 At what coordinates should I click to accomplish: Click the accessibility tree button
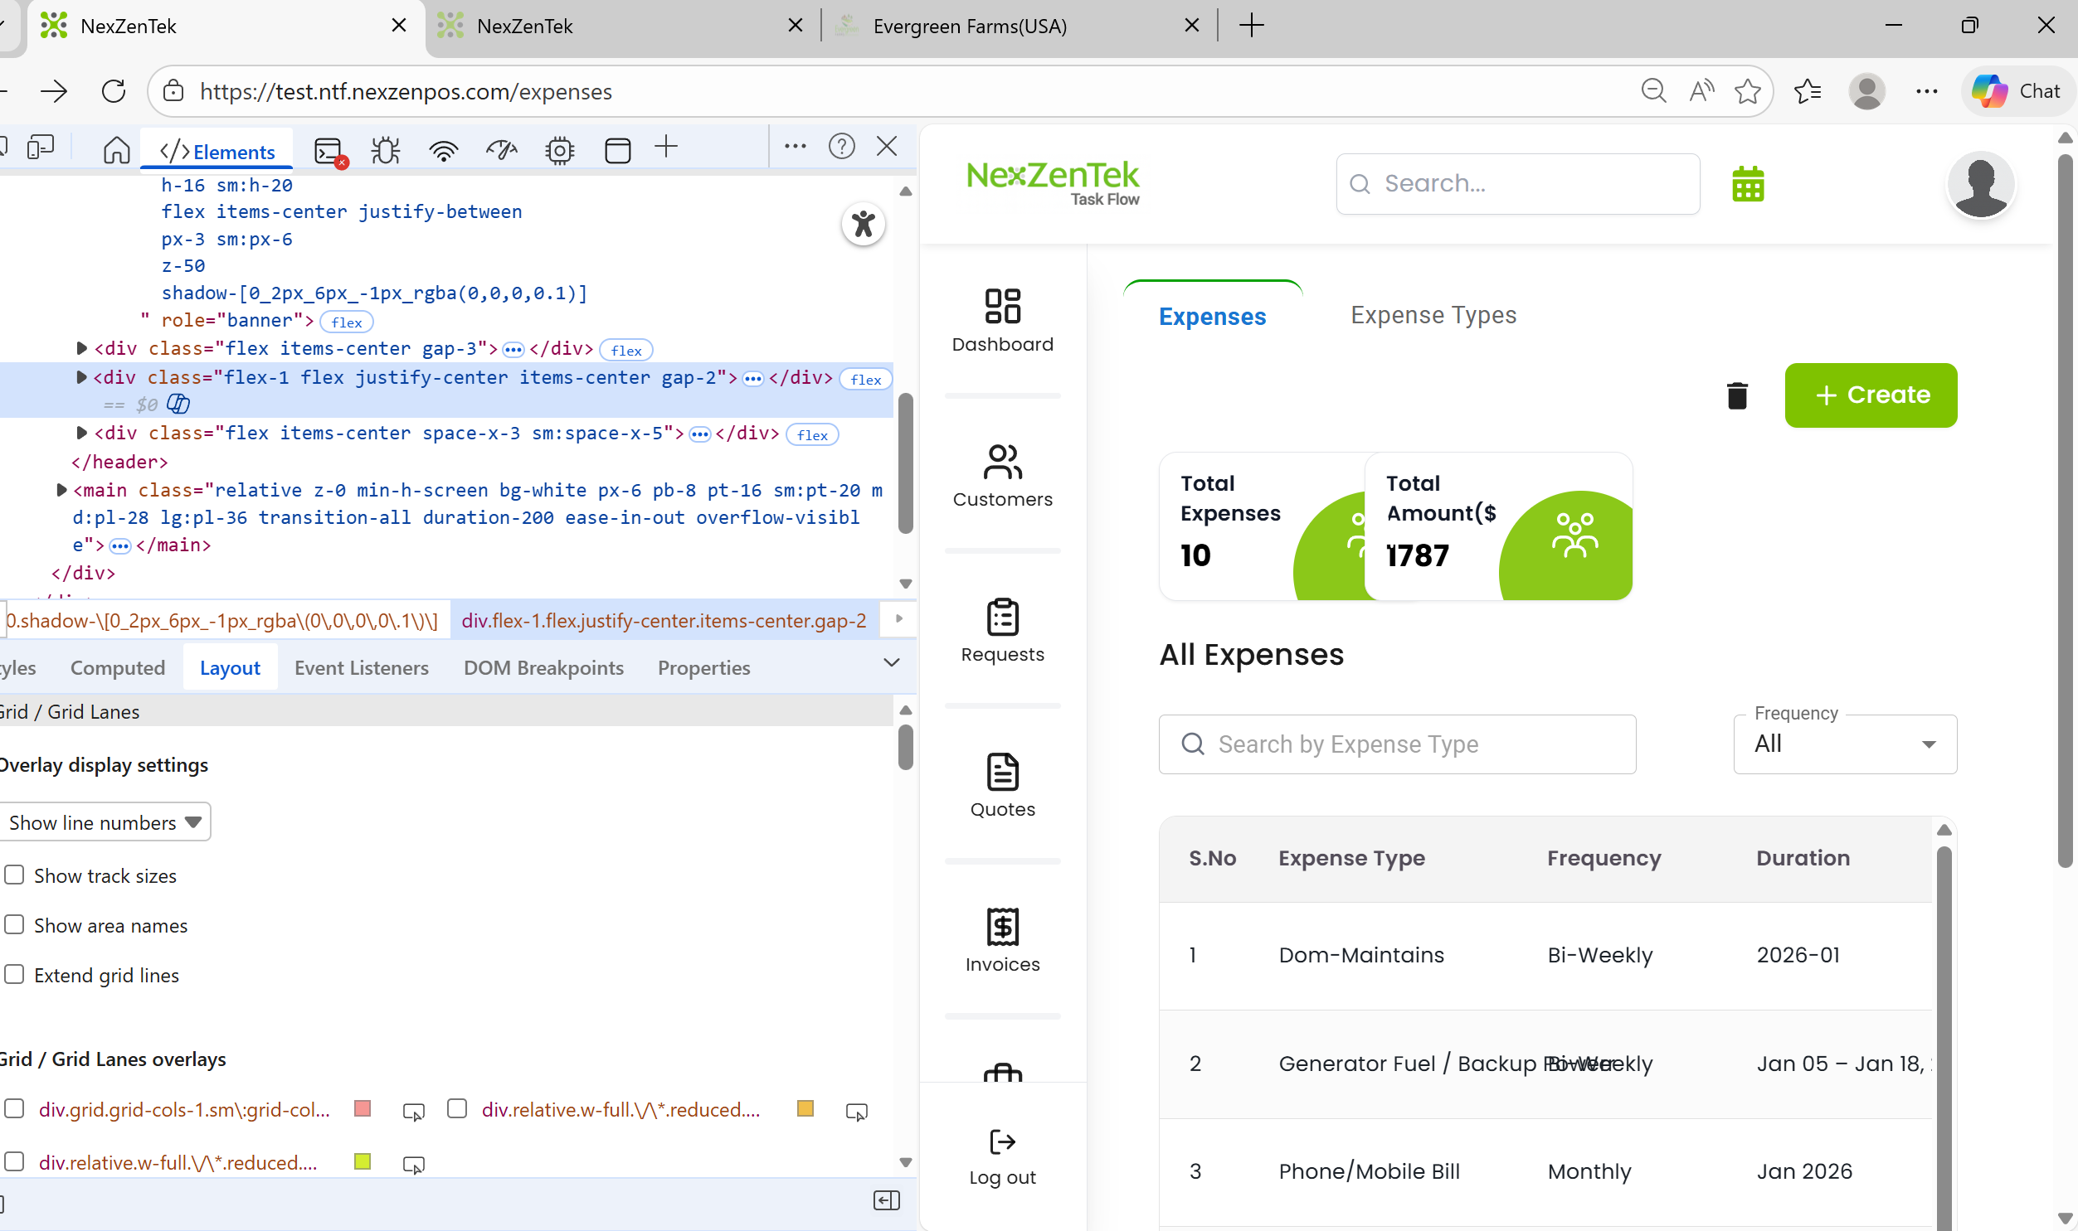(863, 224)
